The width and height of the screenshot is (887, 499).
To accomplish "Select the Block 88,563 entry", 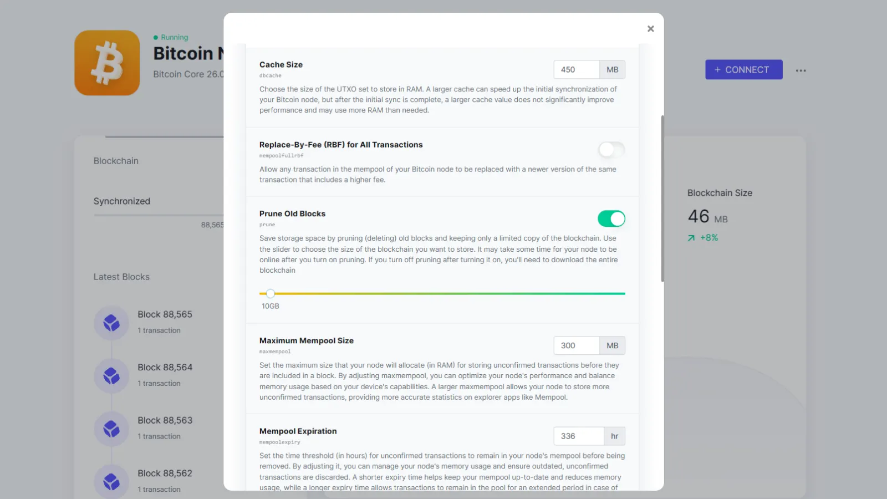I will coord(165,428).
